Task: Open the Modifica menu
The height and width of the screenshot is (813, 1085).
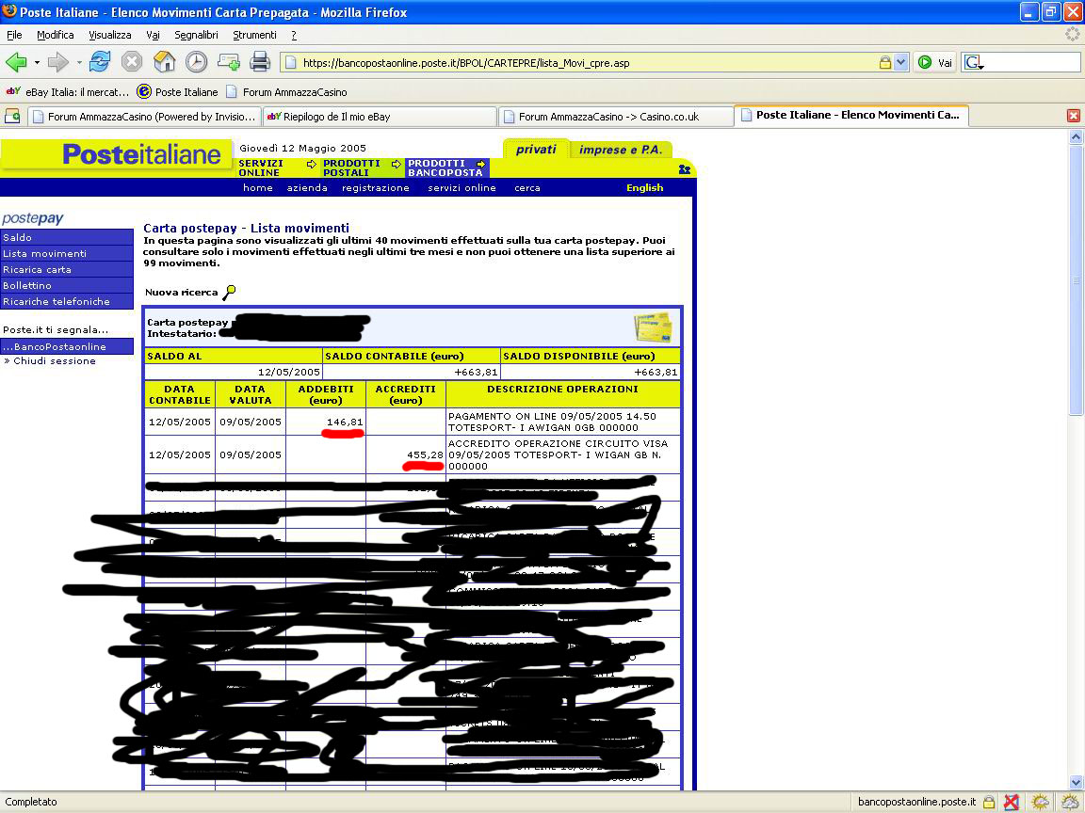Action: 56,35
